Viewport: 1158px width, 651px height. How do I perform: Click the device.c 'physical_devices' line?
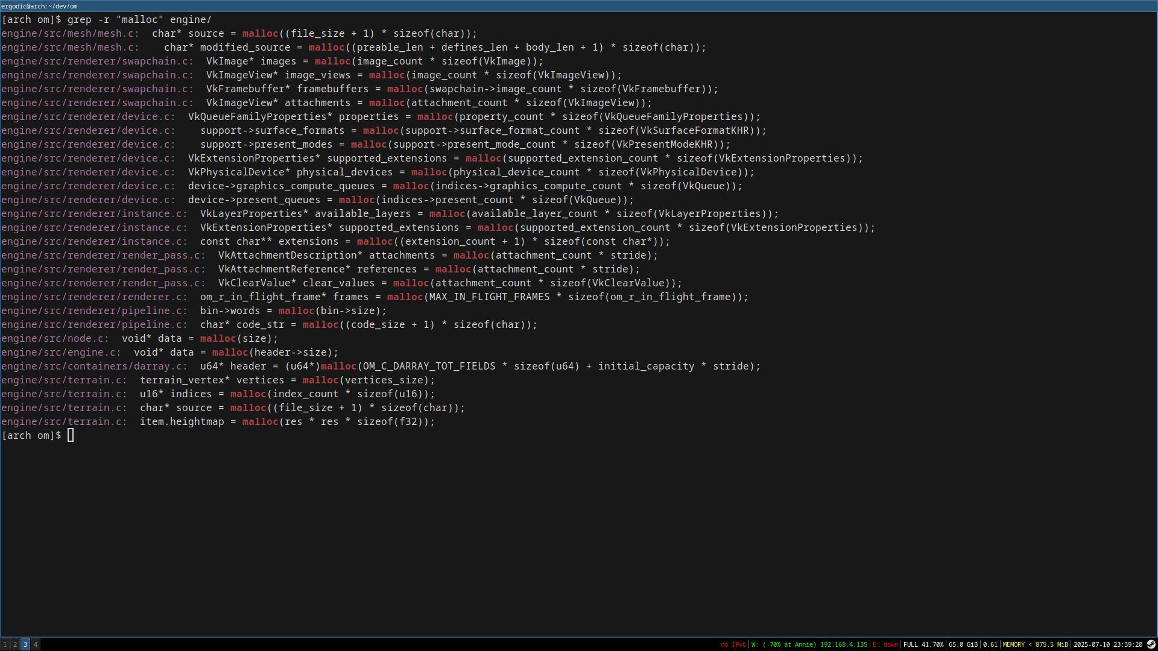pos(378,172)
